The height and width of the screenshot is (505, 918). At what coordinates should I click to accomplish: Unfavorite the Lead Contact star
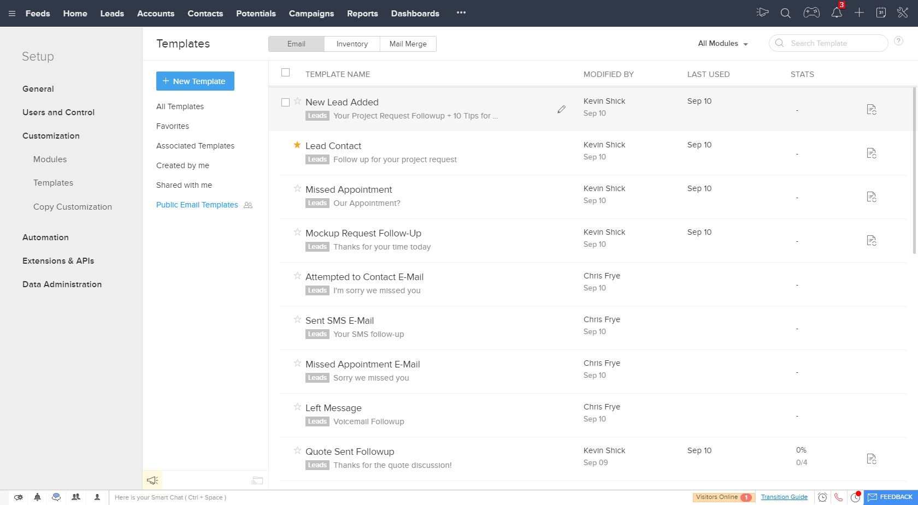point(297,145)
